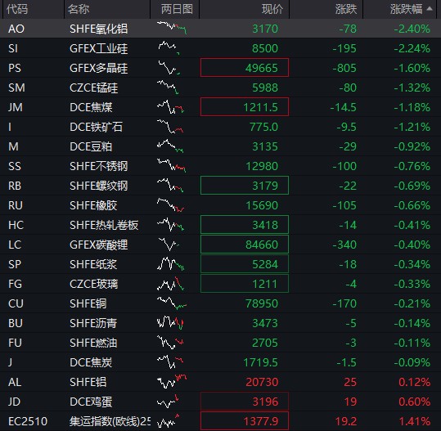Select the 现价 column header
Viewport: 441px width, 431px height.
272,9
